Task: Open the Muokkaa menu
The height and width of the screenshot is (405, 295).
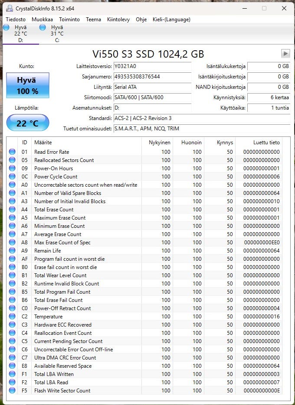Action: pos(42,19)
